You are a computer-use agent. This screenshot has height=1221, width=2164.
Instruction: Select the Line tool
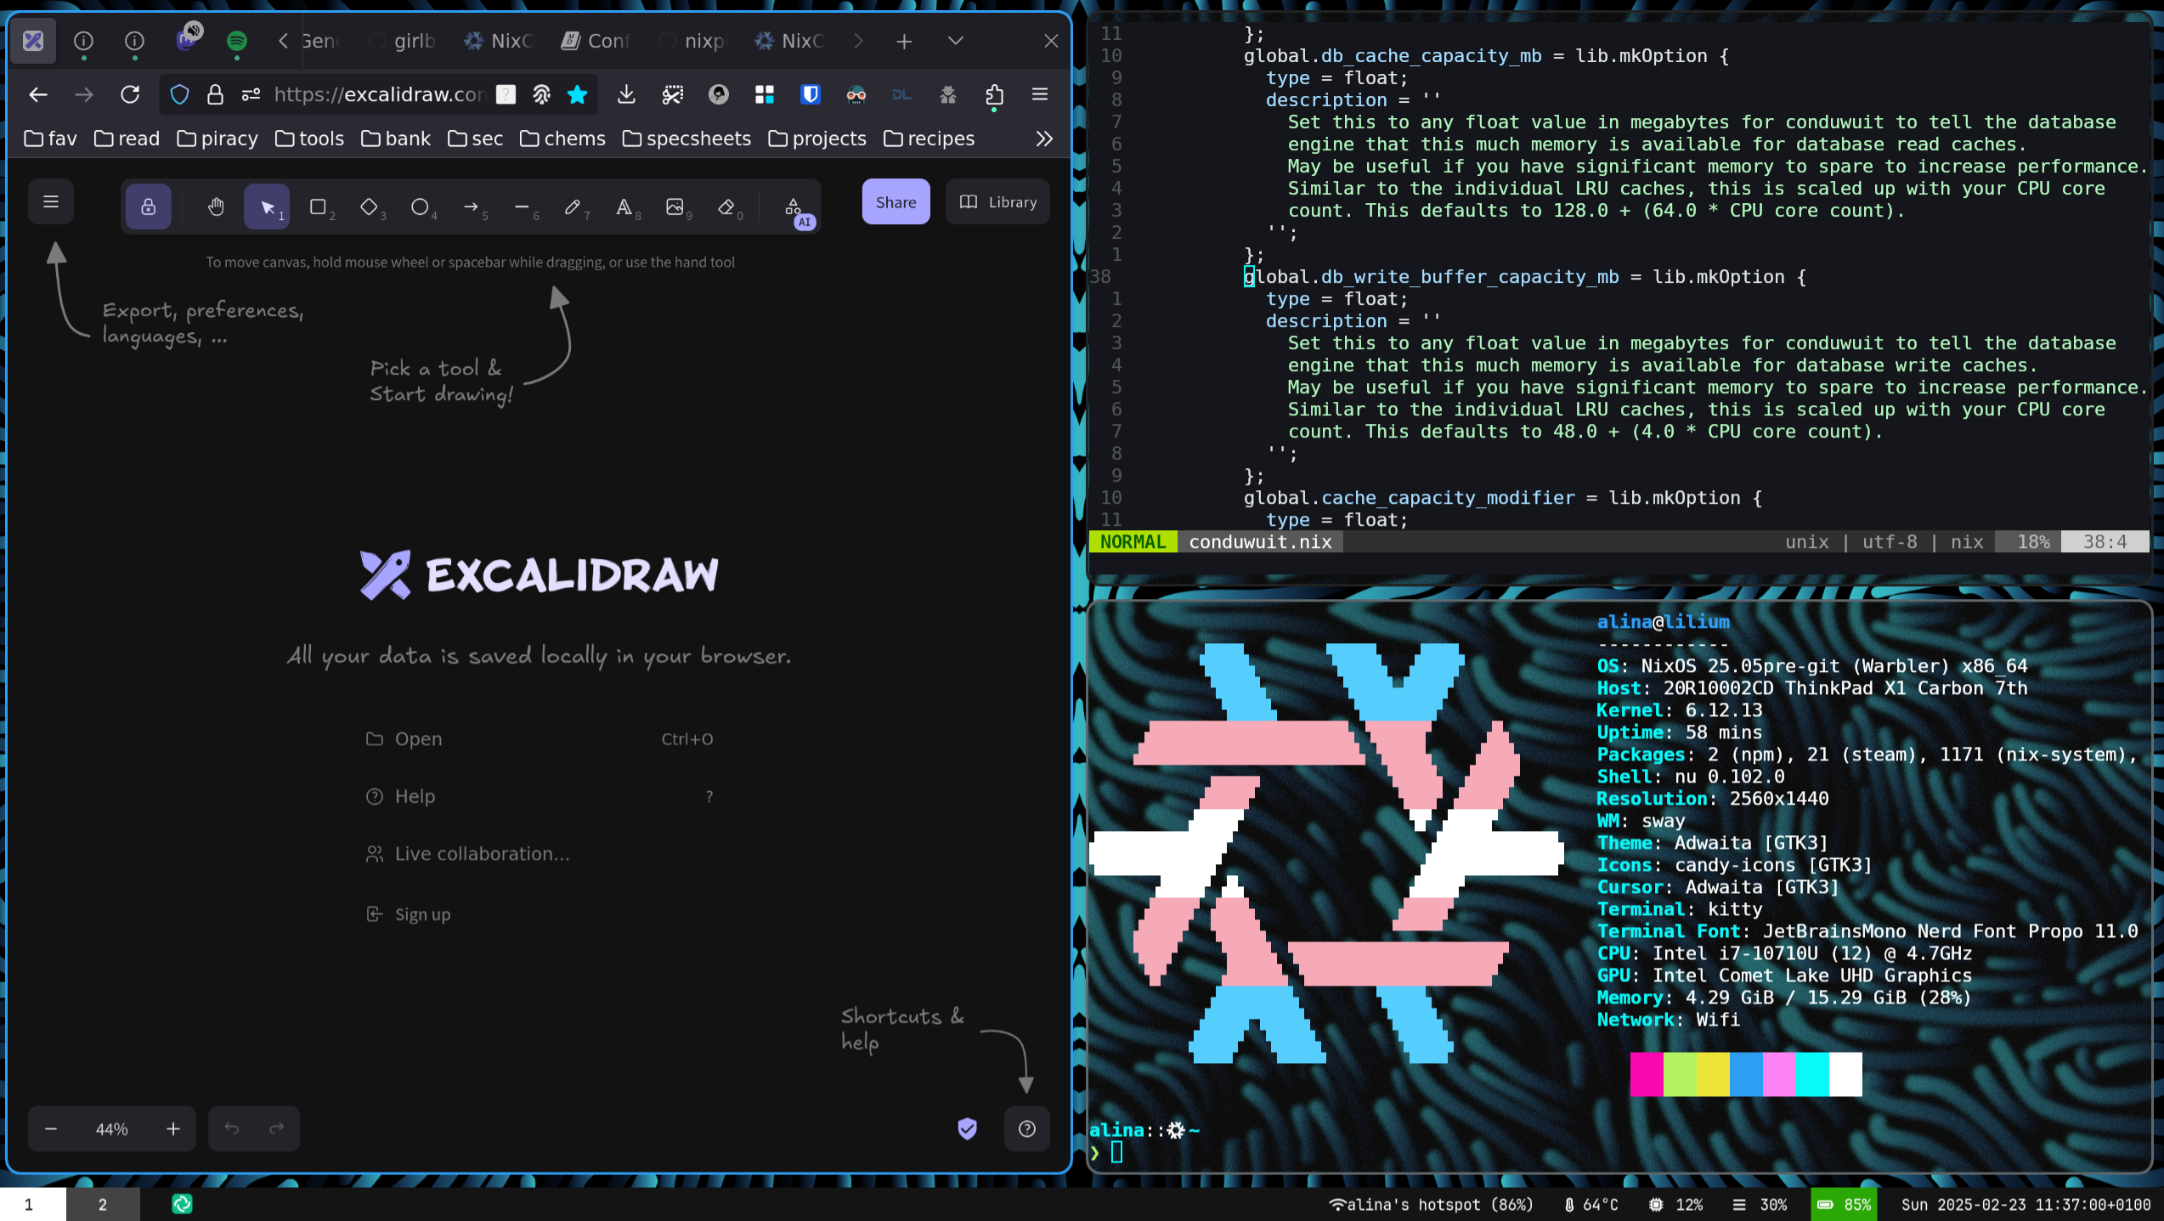click(522, 206)
